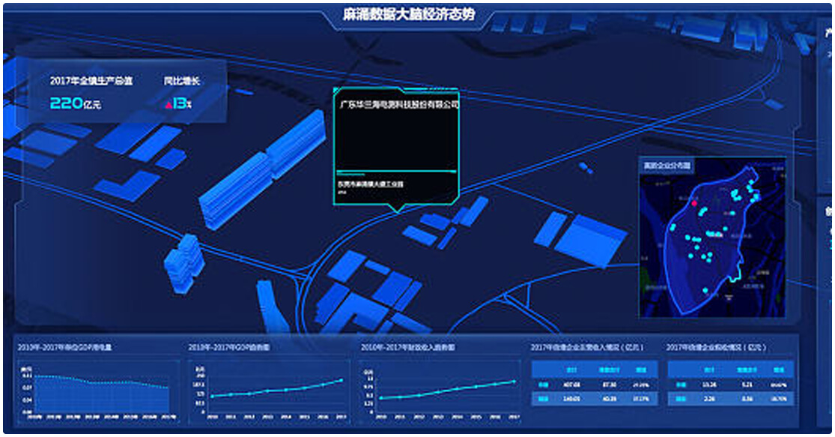Click the header row of enterprise revenue table
835x437 pixels.
[595, 370]
